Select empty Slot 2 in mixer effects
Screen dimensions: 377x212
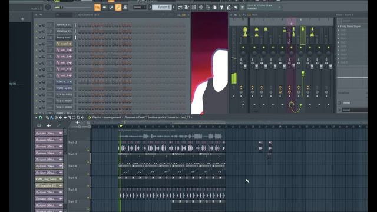(x=352, y=30)
